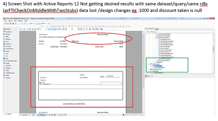The image size is (218, 121).
Task: Click the zoom-in plus beside zoom slider
Action: pos(142,115)
